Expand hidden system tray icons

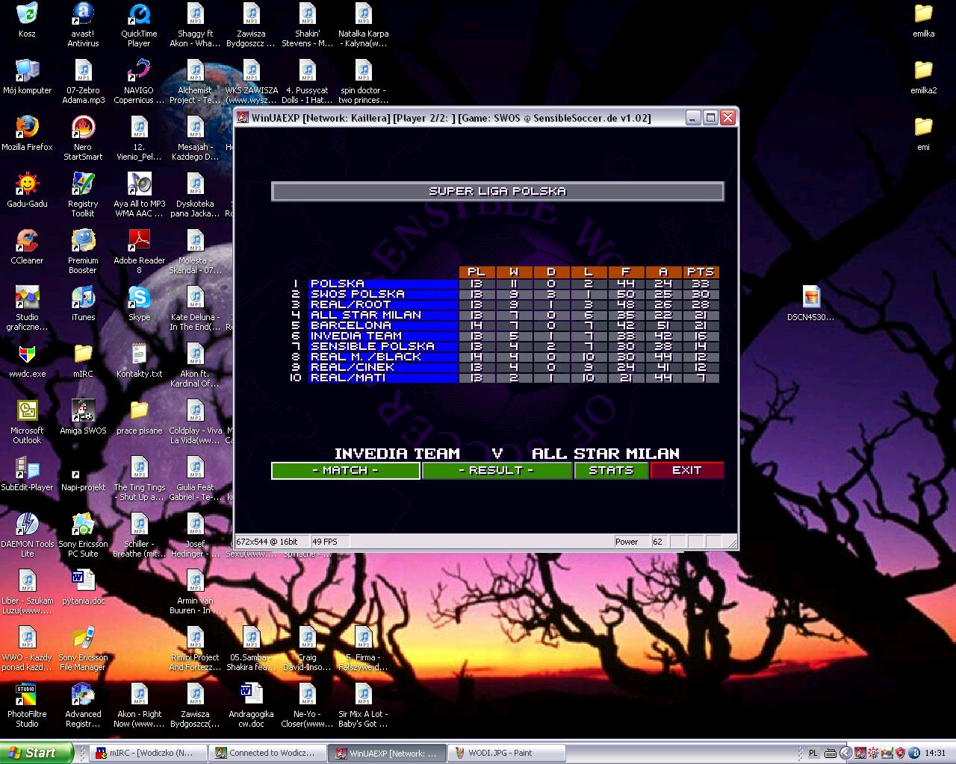click(x=845, y=753)
